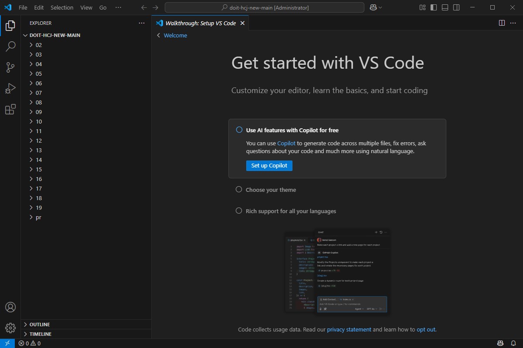
Task: Select the EXPLORER panel title text
Action: (x=41, y=23)
